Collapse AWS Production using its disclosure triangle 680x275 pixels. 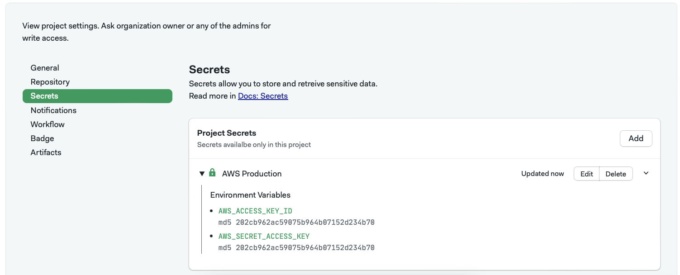pos(202,173)
